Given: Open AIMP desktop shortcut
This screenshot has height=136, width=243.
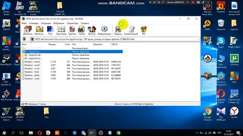Looking at the screenshot, I should tap(208, 25).
